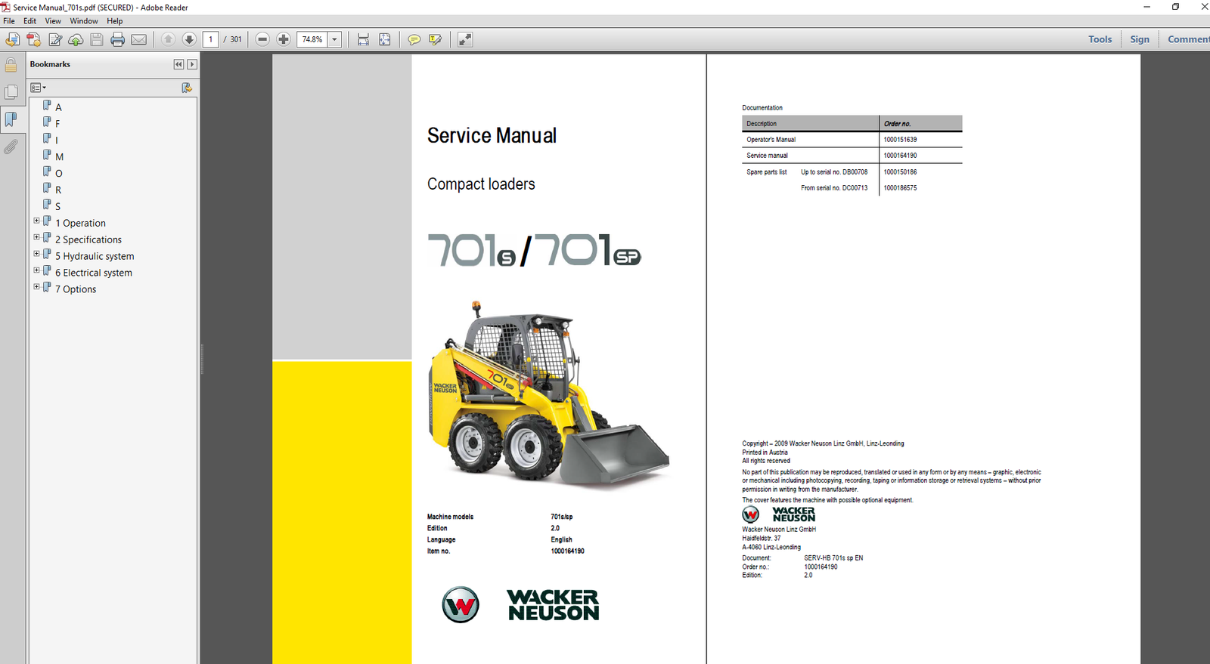The height and width of the screenshot is (664, 1210).
Task: Expand the 1 Operation bookmark
Action: click(x=36, y=221)
